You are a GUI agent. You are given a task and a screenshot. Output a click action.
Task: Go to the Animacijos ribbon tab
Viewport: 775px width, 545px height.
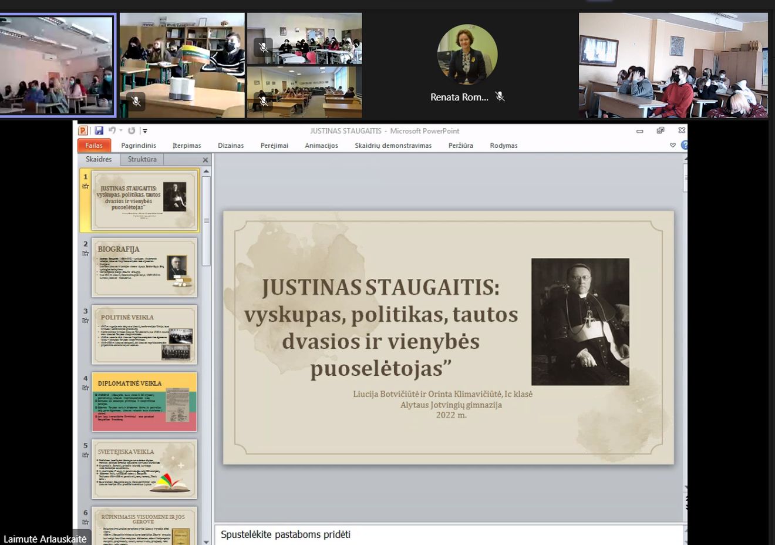point(321,146)
